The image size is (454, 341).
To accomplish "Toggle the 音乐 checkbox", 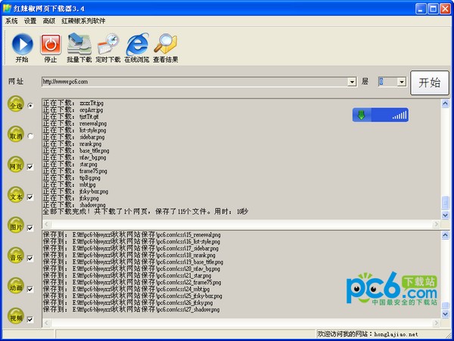I will point(30,259).
